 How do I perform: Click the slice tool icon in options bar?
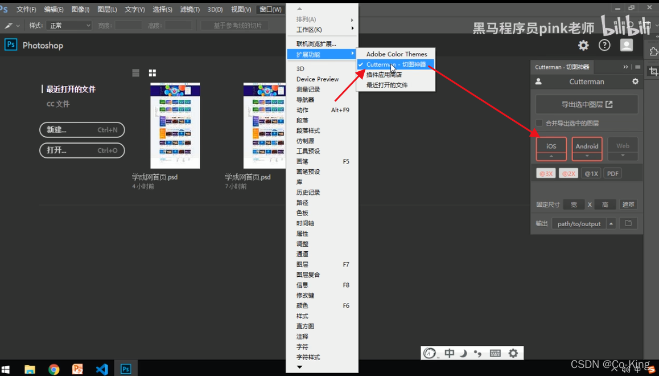9,26
